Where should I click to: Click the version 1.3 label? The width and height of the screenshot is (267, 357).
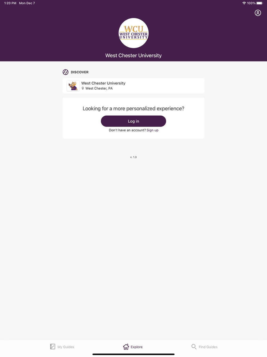click(133, 157)
